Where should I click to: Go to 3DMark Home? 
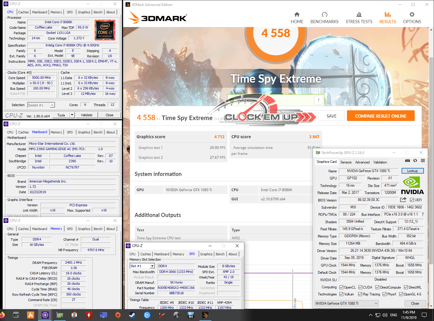point(297,18)
